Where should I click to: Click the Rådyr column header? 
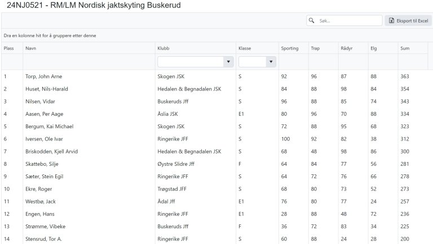347,48
